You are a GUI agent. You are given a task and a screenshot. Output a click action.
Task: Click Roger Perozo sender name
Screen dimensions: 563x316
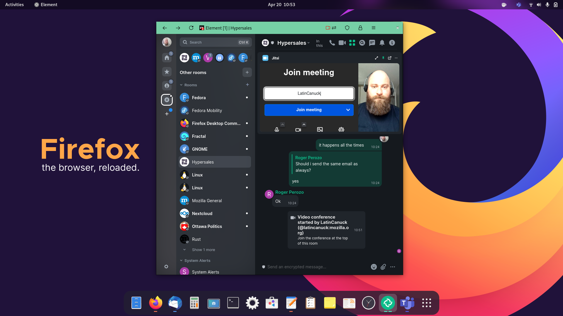(289, 192)
